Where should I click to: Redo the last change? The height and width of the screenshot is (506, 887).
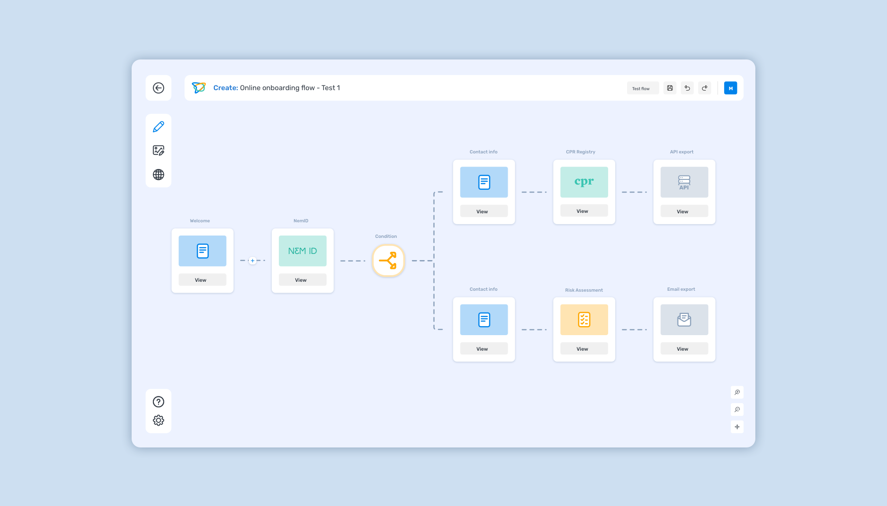[704, 88]
